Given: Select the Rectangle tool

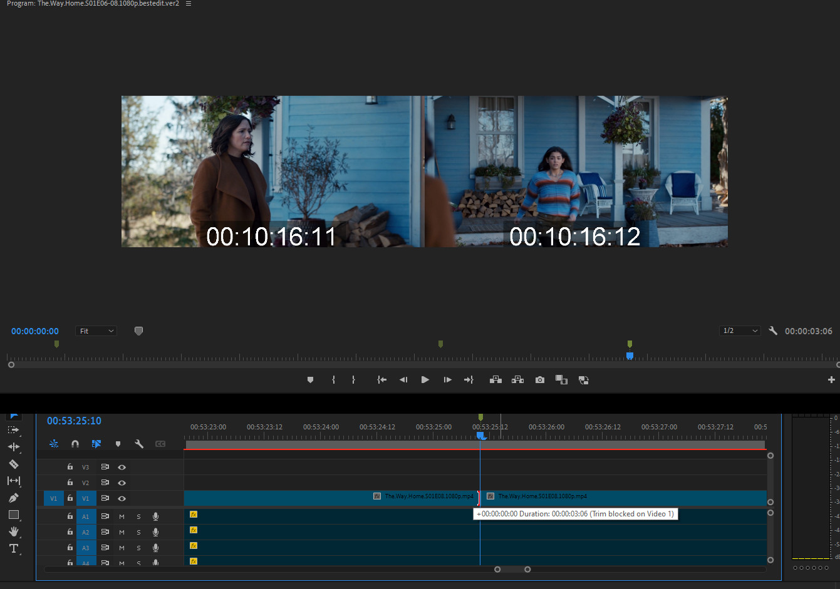Looking at the screenshot, I should tap(13, 515).
